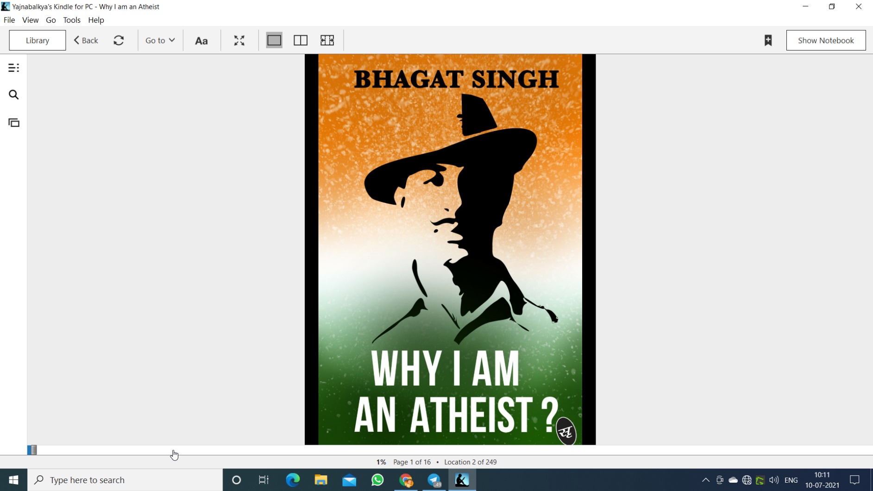Open WhatsApp from the taskbar

point(377,480)
